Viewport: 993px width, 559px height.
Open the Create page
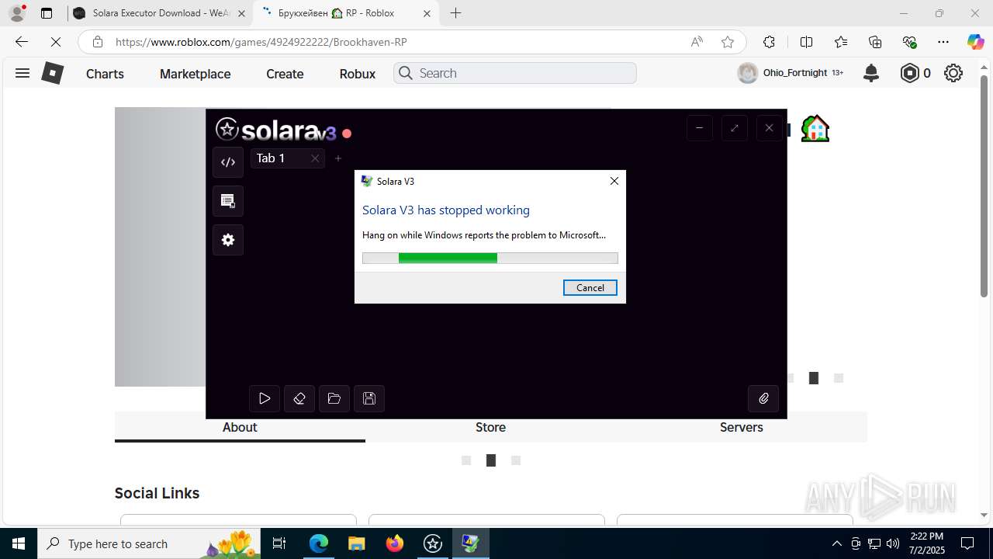click(x=285, y=74)
